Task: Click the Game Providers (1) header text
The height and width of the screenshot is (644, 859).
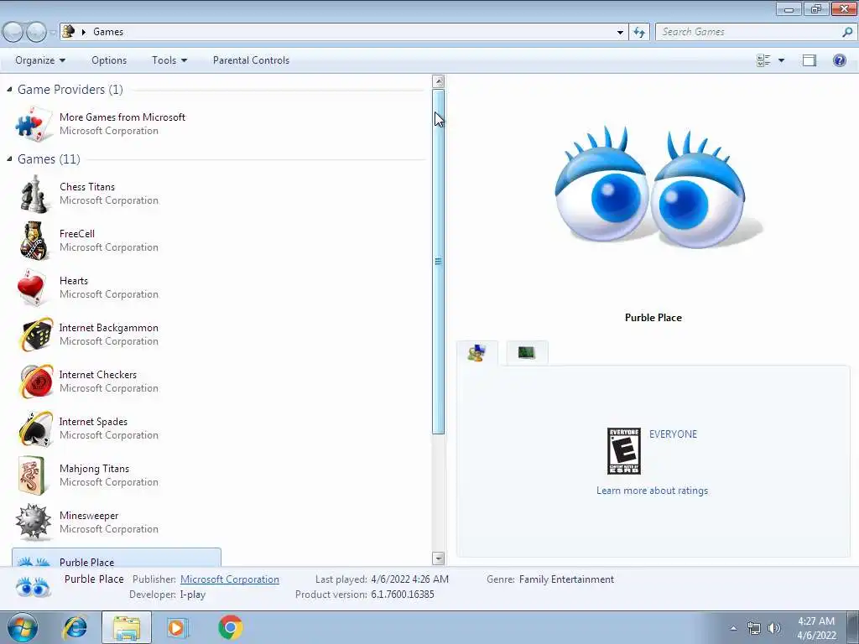Action: [70, 89]
